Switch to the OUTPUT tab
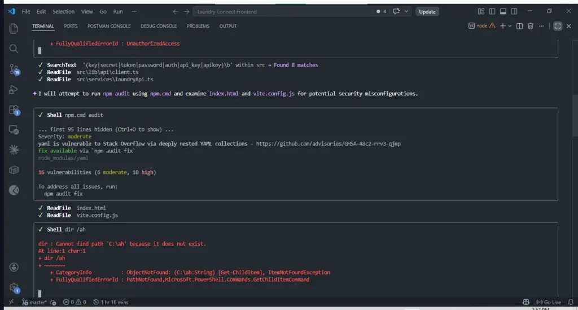Screen dimensions: 578x310 point(228,26)
